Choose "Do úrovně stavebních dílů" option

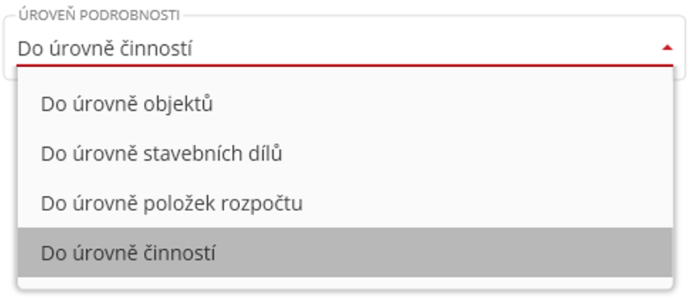pos(161,154)
